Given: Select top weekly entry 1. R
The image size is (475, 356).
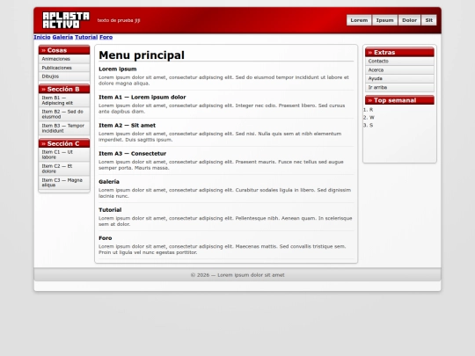Looking at the screenshot, I should [369, 110].
